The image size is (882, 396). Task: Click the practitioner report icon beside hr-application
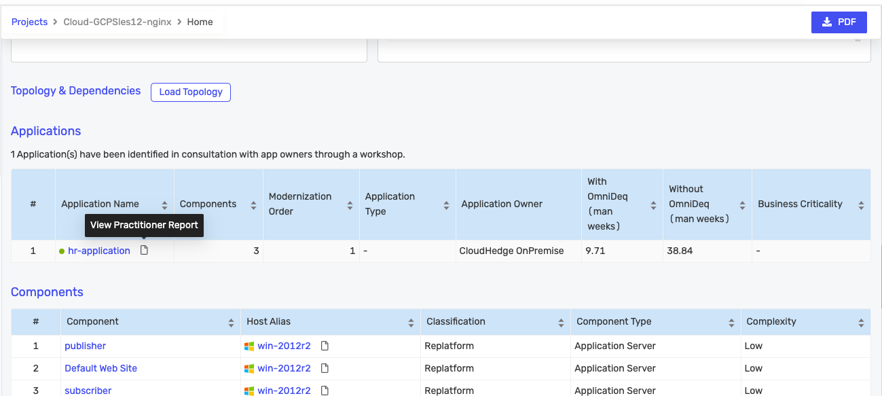[144, 251]
